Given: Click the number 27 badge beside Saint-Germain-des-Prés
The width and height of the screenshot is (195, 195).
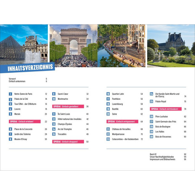Looking at the screenshot, I should coord(151,122).
